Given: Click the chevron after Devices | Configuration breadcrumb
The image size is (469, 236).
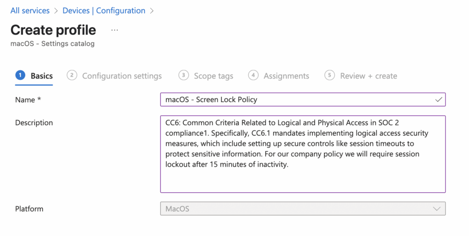Looking at the screenshot, I should click(152, 10).
